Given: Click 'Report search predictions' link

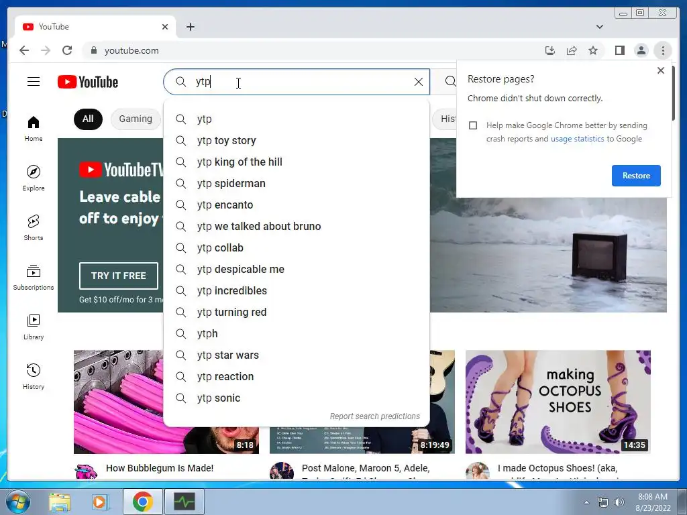Looking at the screenshot, I should 374,416.
